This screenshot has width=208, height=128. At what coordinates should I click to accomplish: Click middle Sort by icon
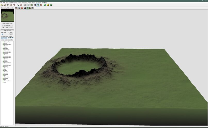(x=11, y=38)
